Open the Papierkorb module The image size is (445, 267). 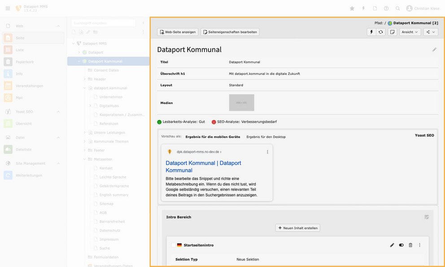[24, 62]
